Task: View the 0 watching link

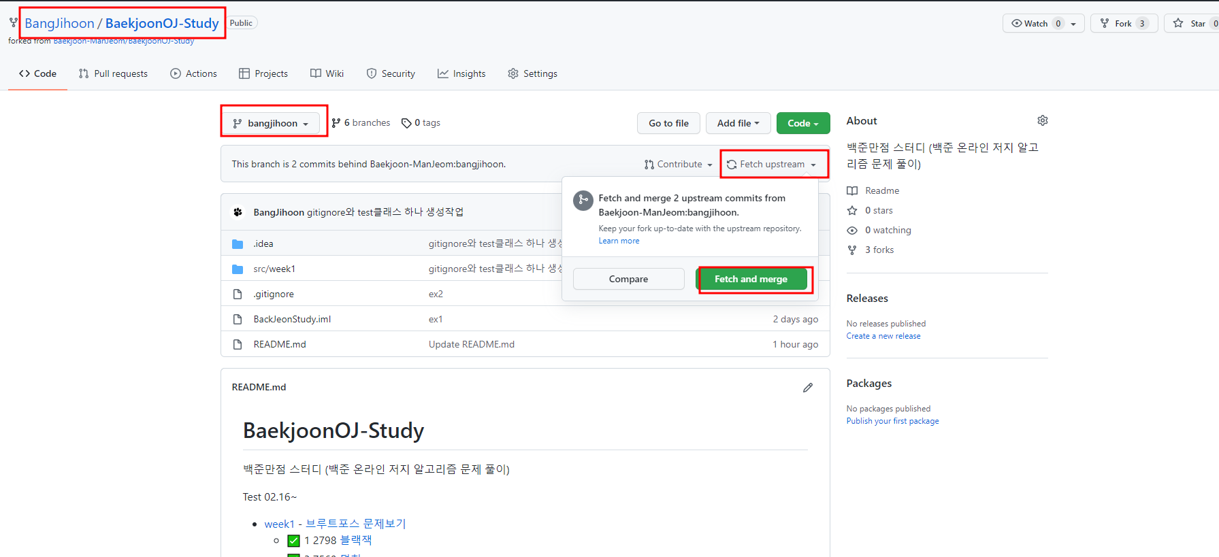Action: point(879,230)
